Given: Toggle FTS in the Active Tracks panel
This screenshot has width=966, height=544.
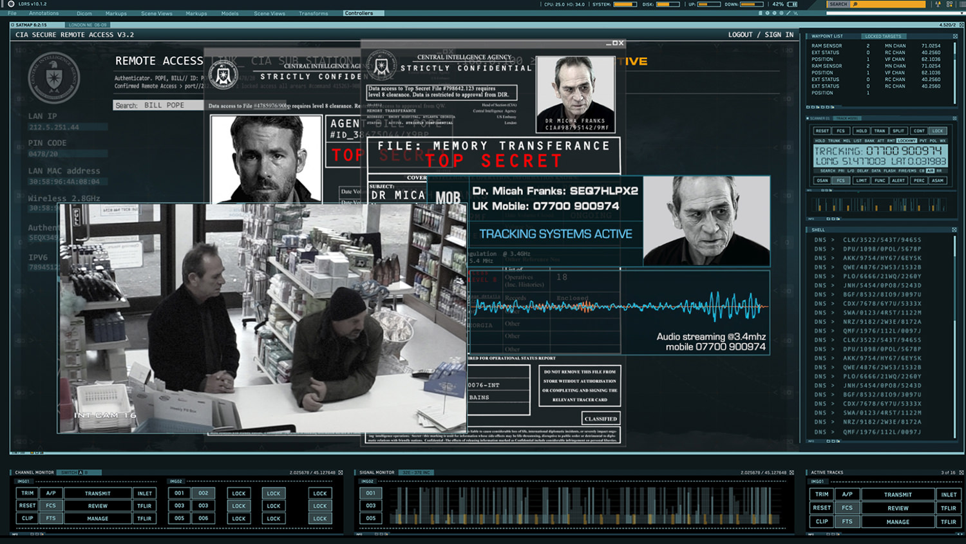Looking at the screenshot, I should pos(847,521).
